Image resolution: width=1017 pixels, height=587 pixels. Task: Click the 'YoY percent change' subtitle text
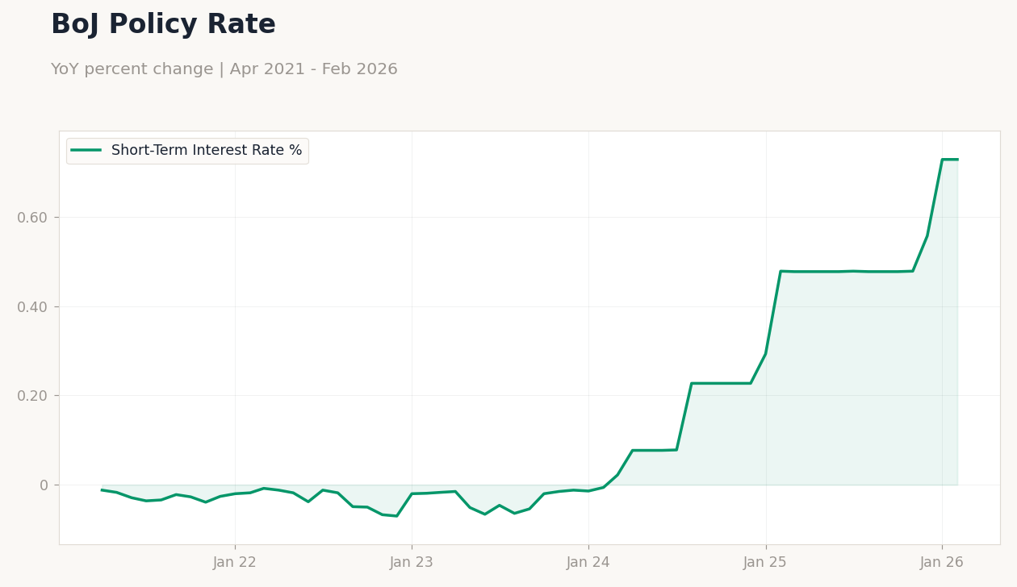(132, 69)
